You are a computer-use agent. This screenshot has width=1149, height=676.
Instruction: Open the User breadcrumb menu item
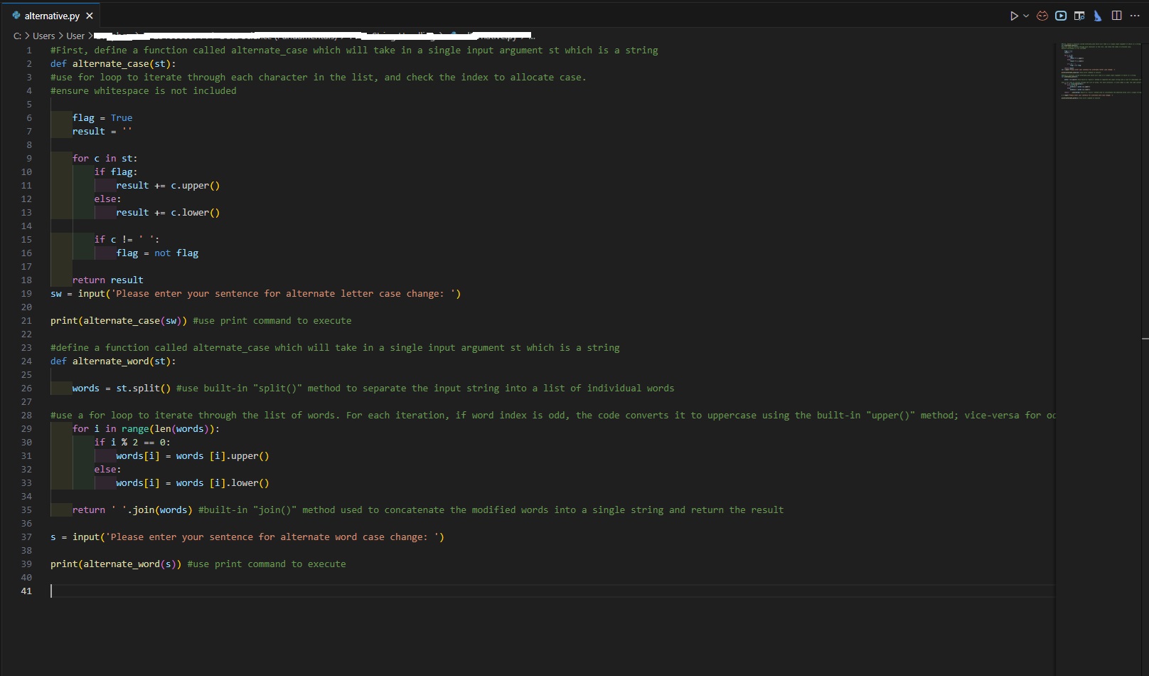(75, 35)
